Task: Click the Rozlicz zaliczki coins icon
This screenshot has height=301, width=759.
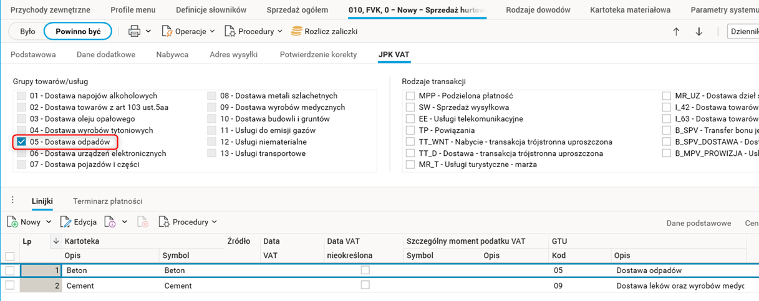Action: click(296, 31)
